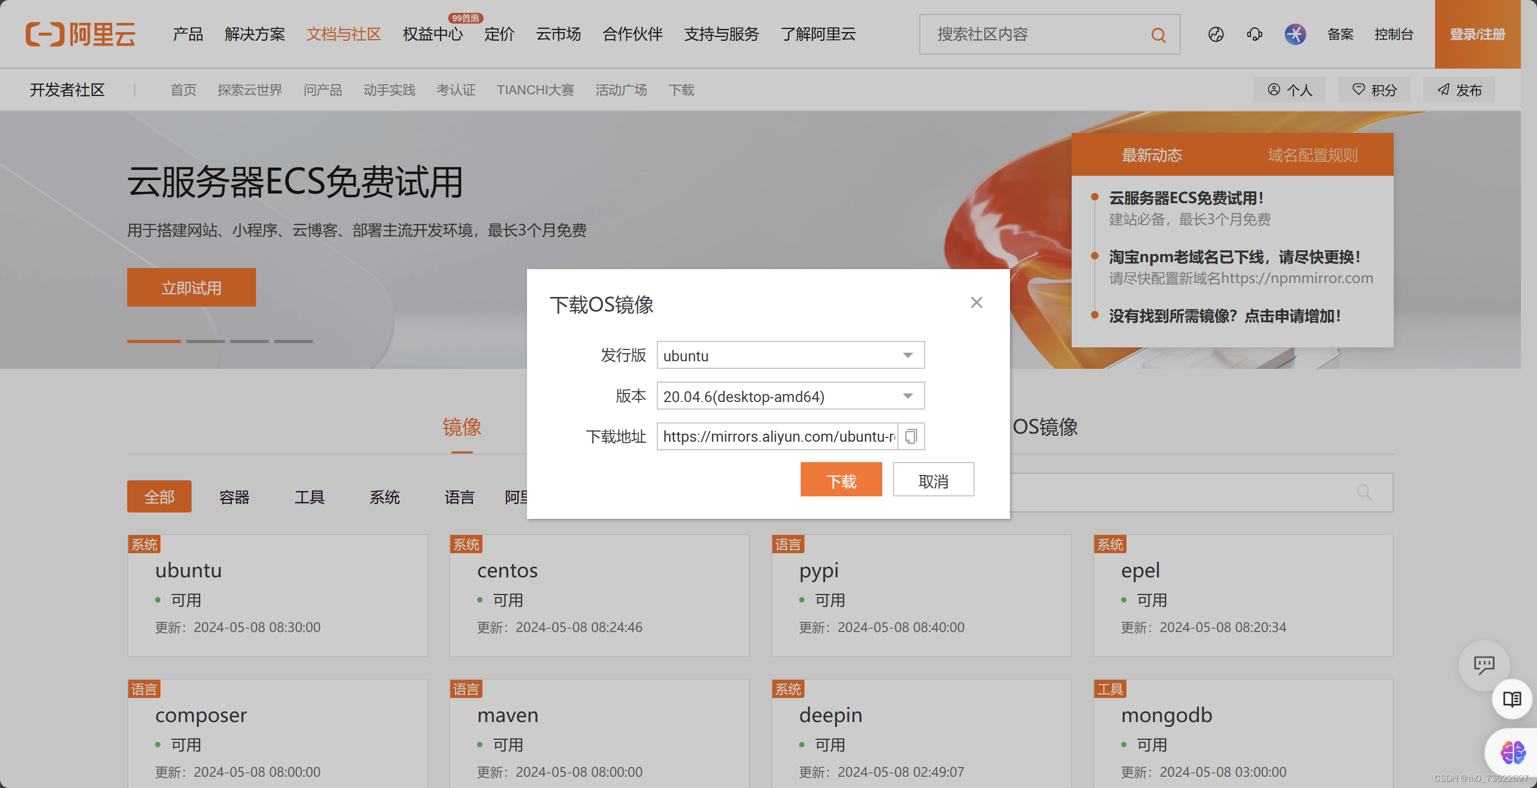Select the 工具 filter

309,496
